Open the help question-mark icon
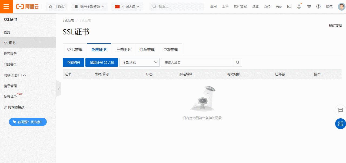Screen dimensions: 346x163 point(318,6)
